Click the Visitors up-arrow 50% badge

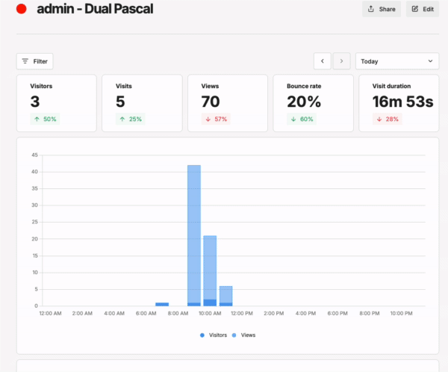tap(45, 119)
